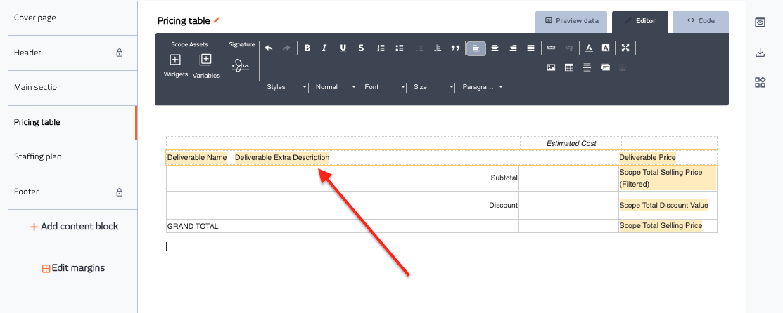Expand the Font dropdown

pyautogui.click(x=384, y=87)
